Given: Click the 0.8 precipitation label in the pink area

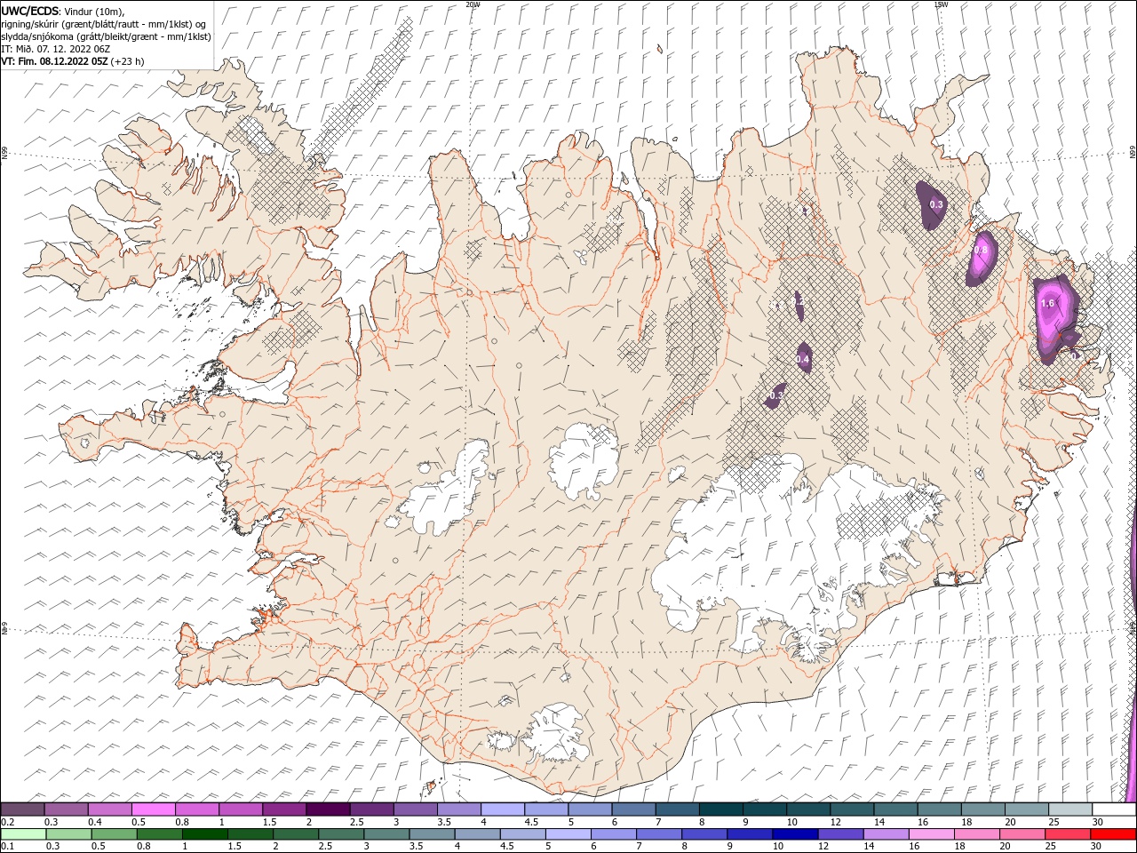Looking at the screenshot, I should [x=981, y=251].
